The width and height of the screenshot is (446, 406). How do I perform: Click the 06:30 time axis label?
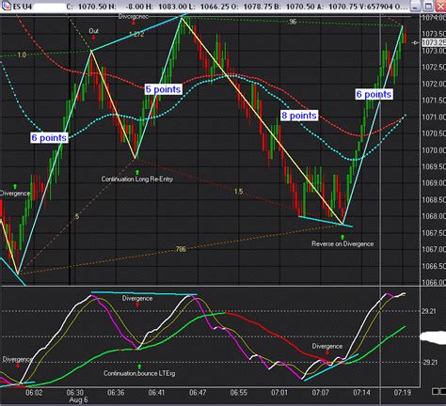pyautogui.click(x=75, y=392)
